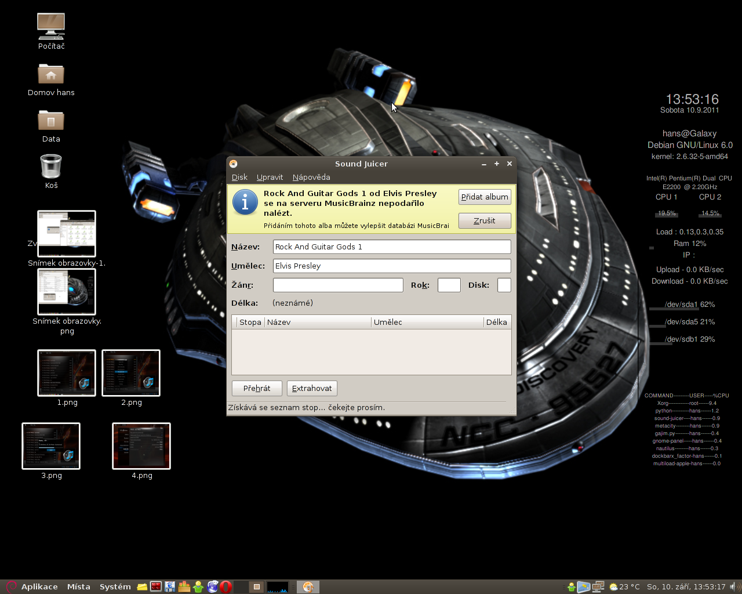The image size is (742, 594).
Task: Launch the blue globe browser launcher
Action: pyautogui.click(x=213, y=587)
